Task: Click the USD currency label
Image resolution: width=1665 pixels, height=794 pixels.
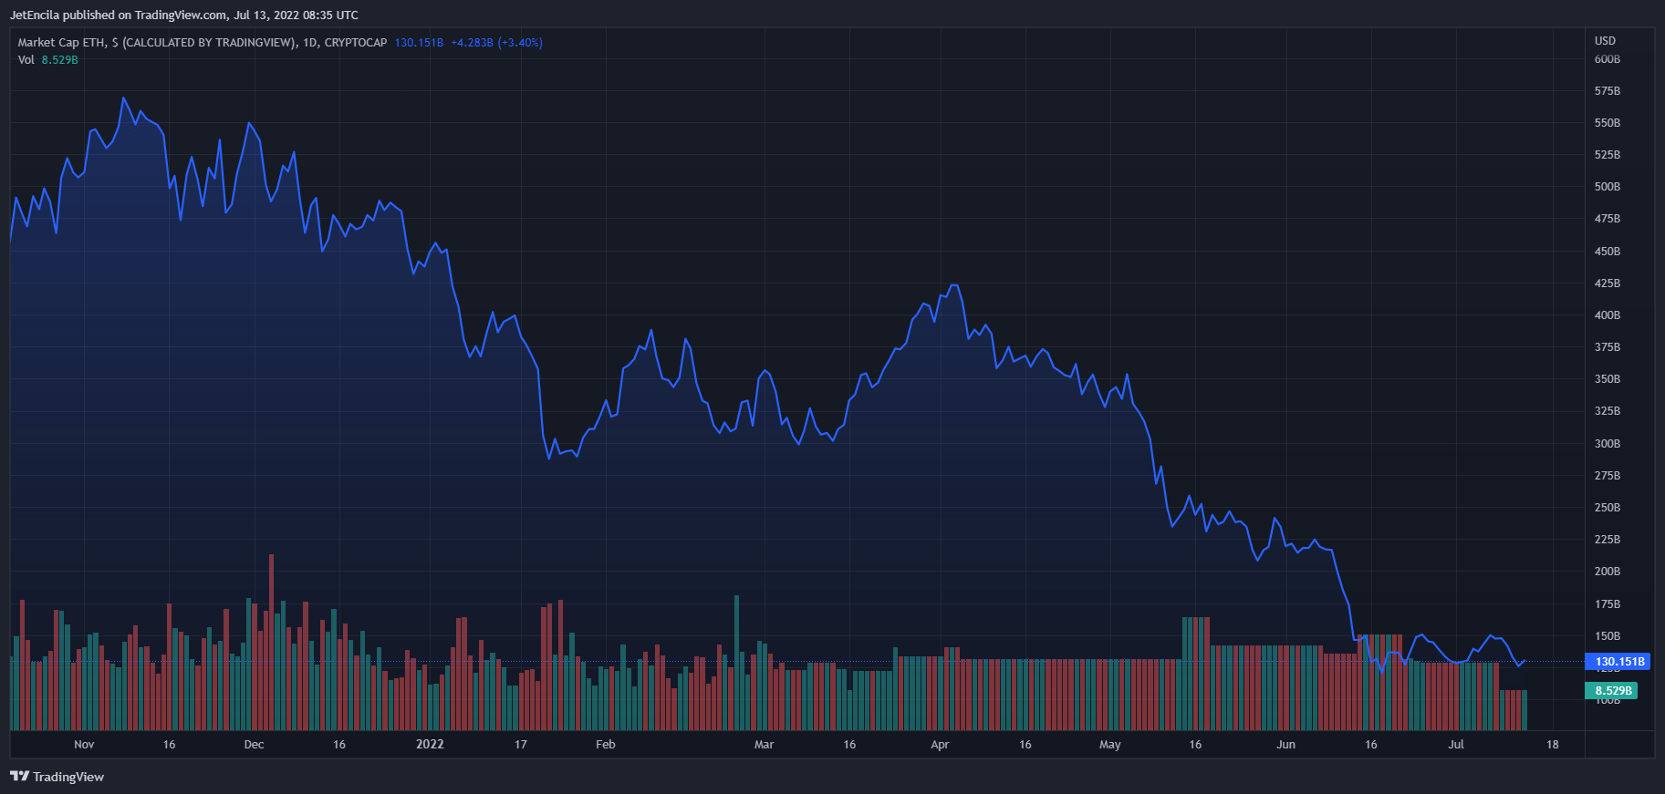Action: point(1605,41)
